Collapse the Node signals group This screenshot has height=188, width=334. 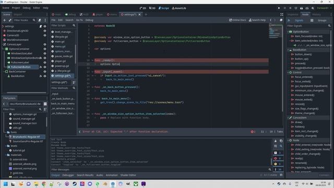288,140
